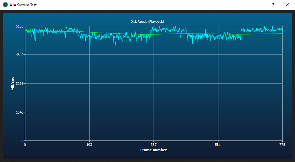Pick the 581 frame number tick label

(x=218, y=145)
